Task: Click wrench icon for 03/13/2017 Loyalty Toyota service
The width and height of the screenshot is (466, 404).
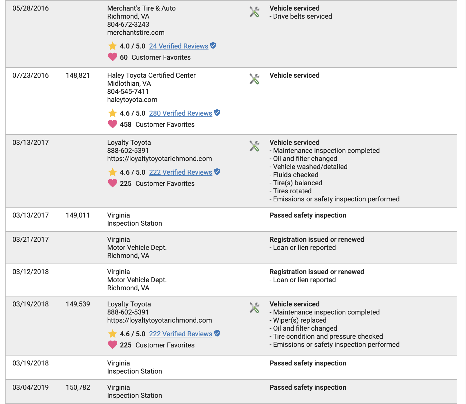Action: [x=254, y=146]
